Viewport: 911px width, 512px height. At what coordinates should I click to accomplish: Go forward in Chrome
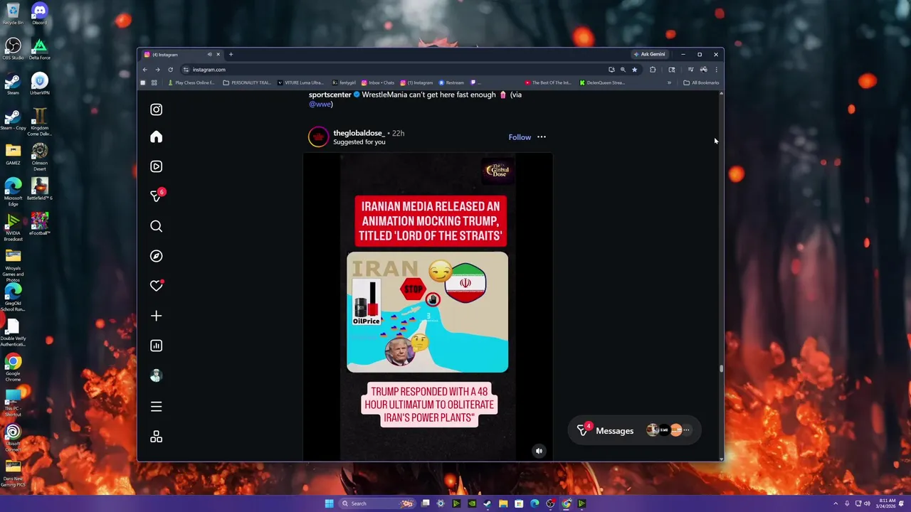[x=157, y=70]
